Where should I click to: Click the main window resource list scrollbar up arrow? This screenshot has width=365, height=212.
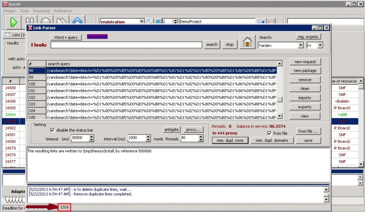(x=361, y=81)
